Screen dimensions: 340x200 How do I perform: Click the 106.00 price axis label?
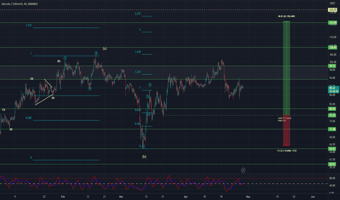(x=333, y=55)
